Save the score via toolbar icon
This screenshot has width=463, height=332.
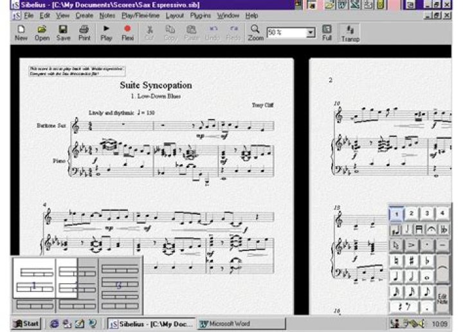point(63,33)
